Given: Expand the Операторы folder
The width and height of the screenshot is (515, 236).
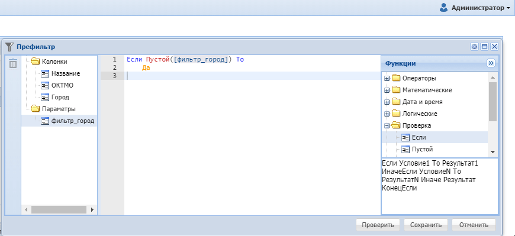Looking at the screenshot, I should click(x=387, y=79).
